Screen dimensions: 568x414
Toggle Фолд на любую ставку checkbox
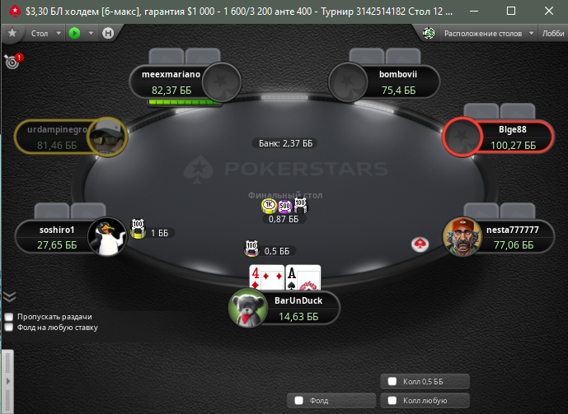[x=9, y=328]
